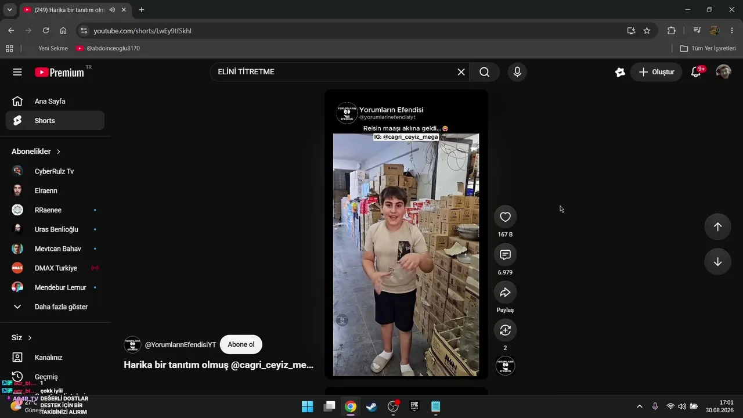
Task: Open the Chrome extensions menu
Action: click(672, 31)
